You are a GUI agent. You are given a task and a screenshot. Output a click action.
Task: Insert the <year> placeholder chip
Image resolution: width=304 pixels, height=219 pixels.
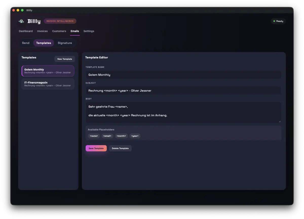coord(135,136)
